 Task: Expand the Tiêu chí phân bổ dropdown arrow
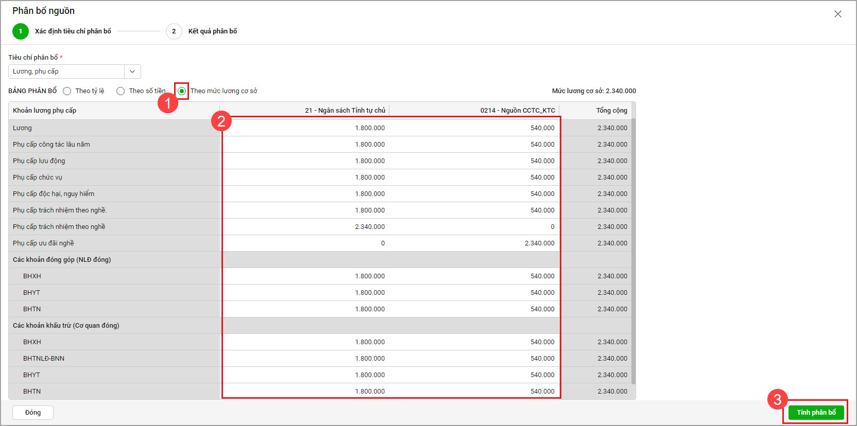(x=132, y=72)
